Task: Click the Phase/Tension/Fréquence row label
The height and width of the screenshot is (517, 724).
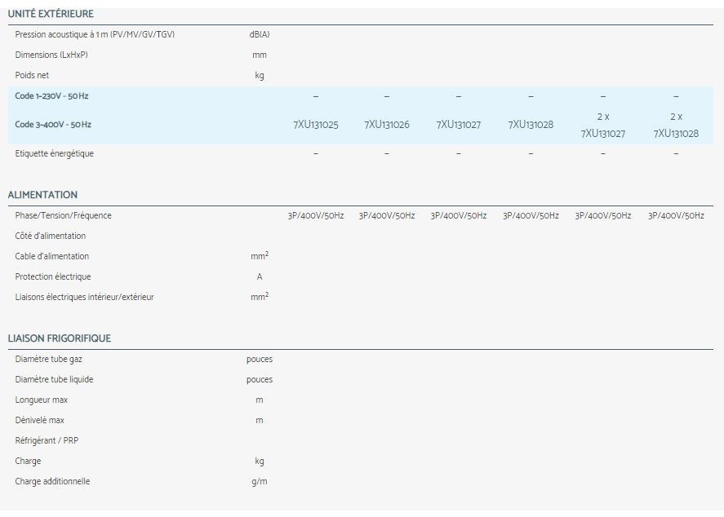Action: pos(63,215)
